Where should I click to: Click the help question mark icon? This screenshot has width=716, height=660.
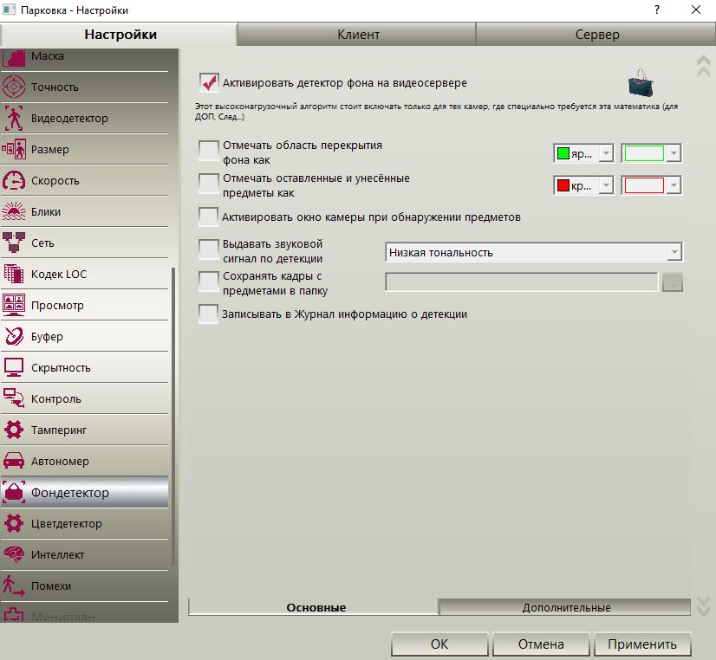pyautogui.click(x=657, y=10)
